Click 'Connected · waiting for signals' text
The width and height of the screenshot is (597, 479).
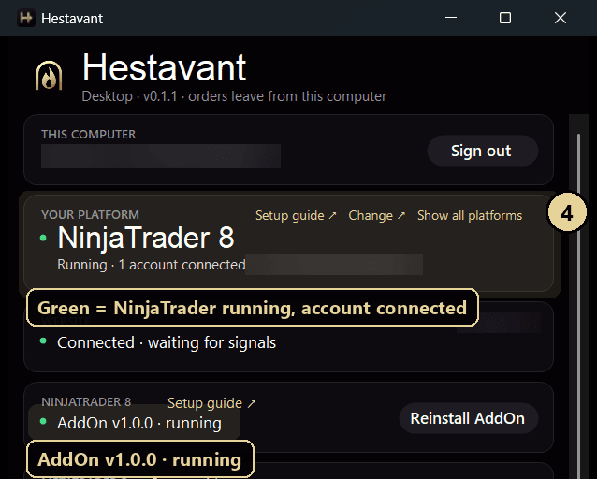click(167, 342)
